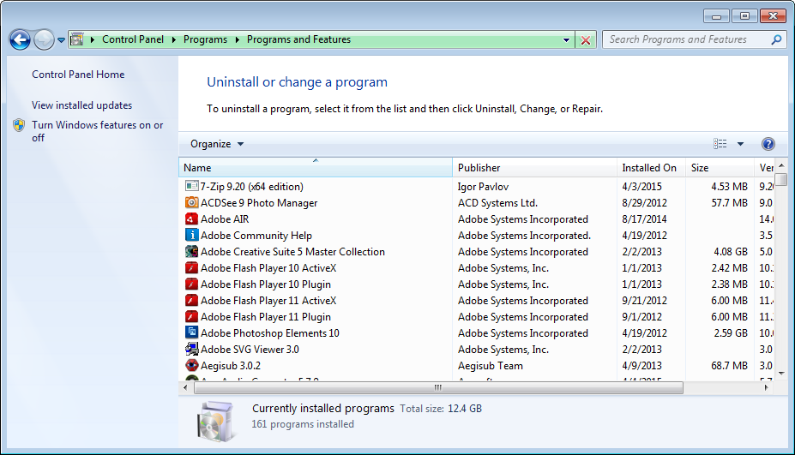Image resolution: width=795 pixels, height=455 pixels.
Task: Open the view options dropdown arrow
Action: (x=740, y=144)
